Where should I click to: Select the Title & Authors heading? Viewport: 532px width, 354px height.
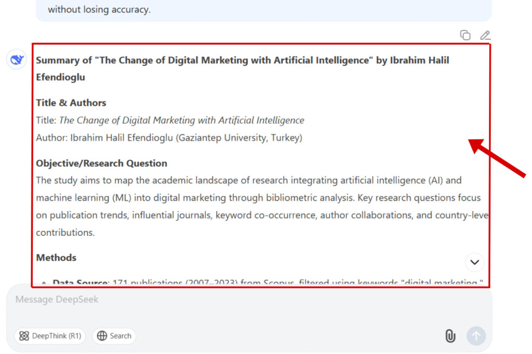point(71,103)
